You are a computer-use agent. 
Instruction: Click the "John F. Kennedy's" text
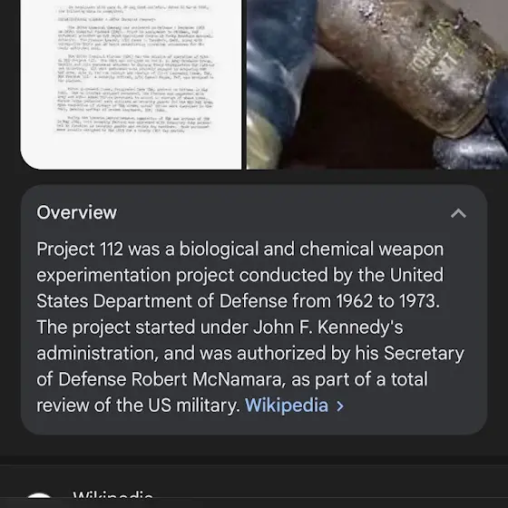[328, 327]
